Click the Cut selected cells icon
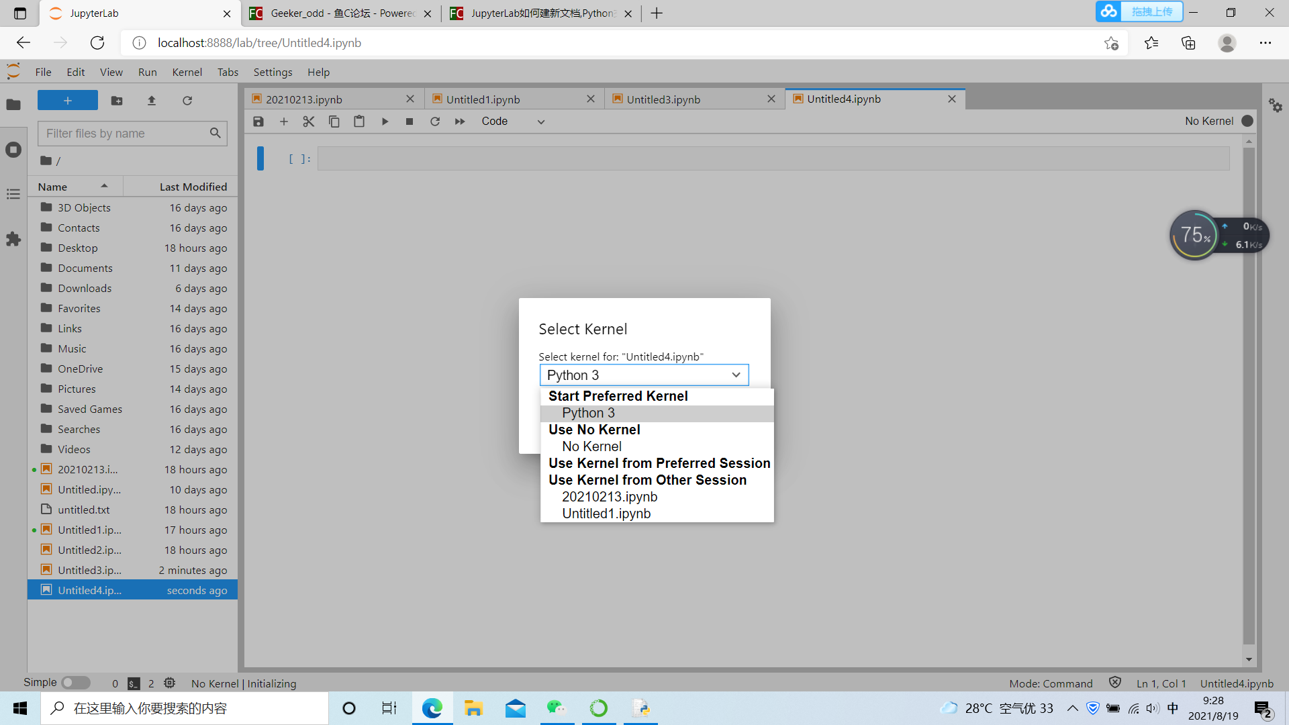This screenshot has width=1289, height=725. click(308, 122)
